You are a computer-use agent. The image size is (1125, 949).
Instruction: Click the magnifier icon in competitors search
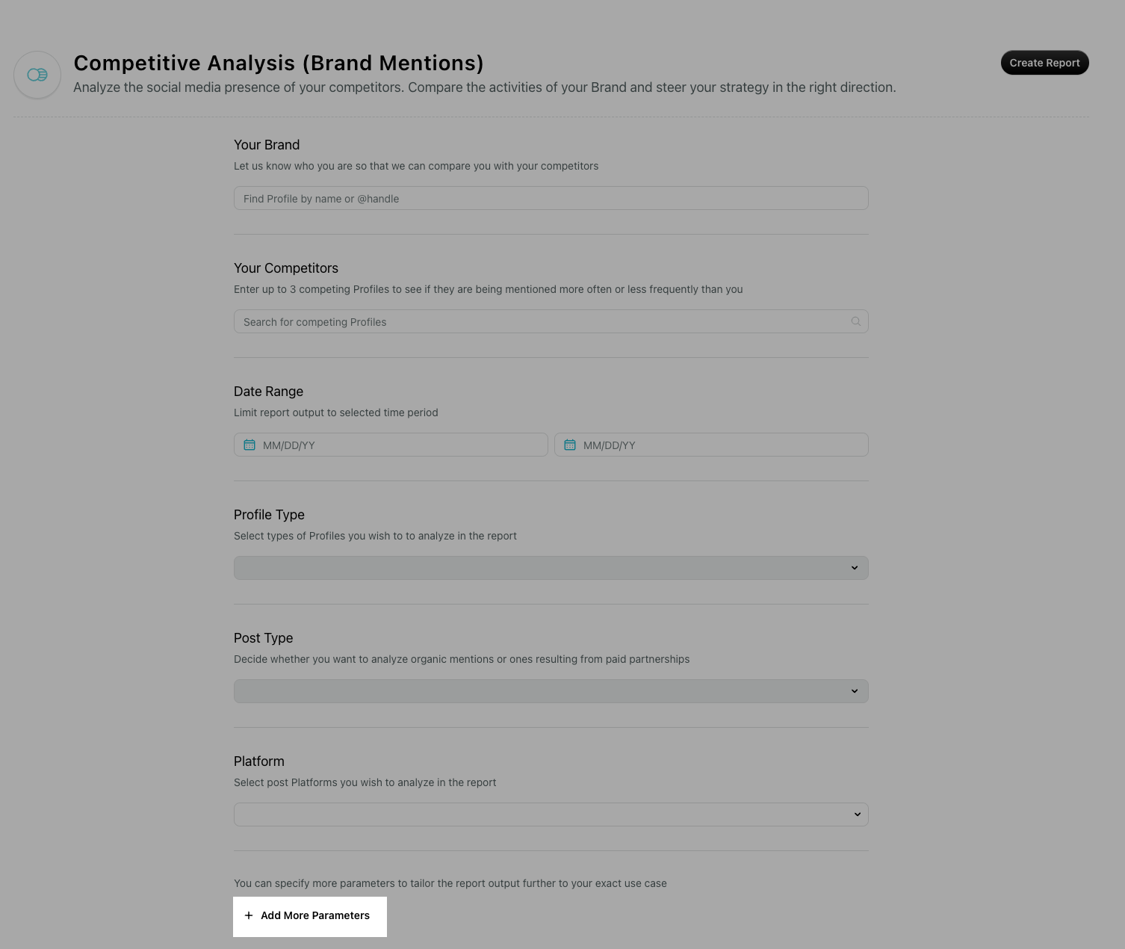click(x=856, y=321)
